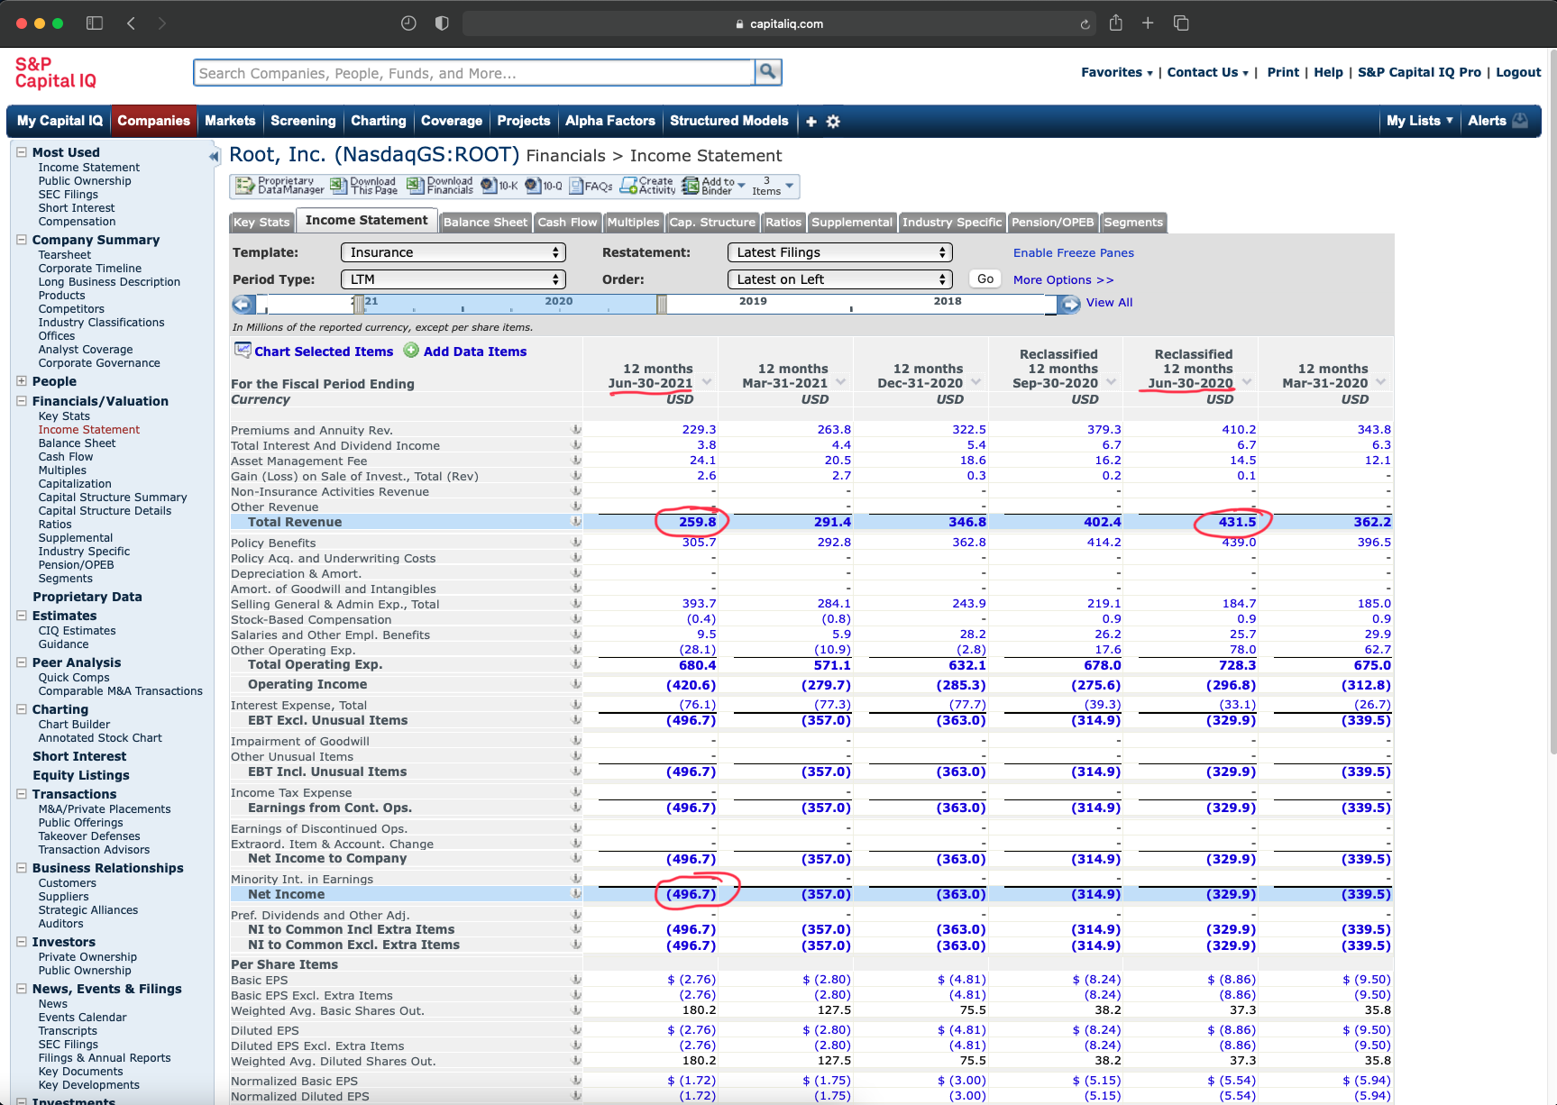
Task: Open Quick Comps under Peer Analysis
Action: point(74,678)
